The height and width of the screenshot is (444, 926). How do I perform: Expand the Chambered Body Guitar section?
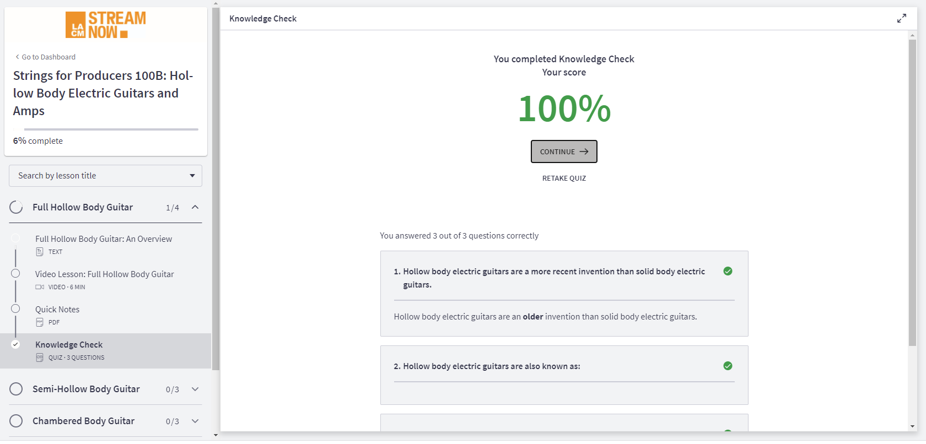pos(195,421)
